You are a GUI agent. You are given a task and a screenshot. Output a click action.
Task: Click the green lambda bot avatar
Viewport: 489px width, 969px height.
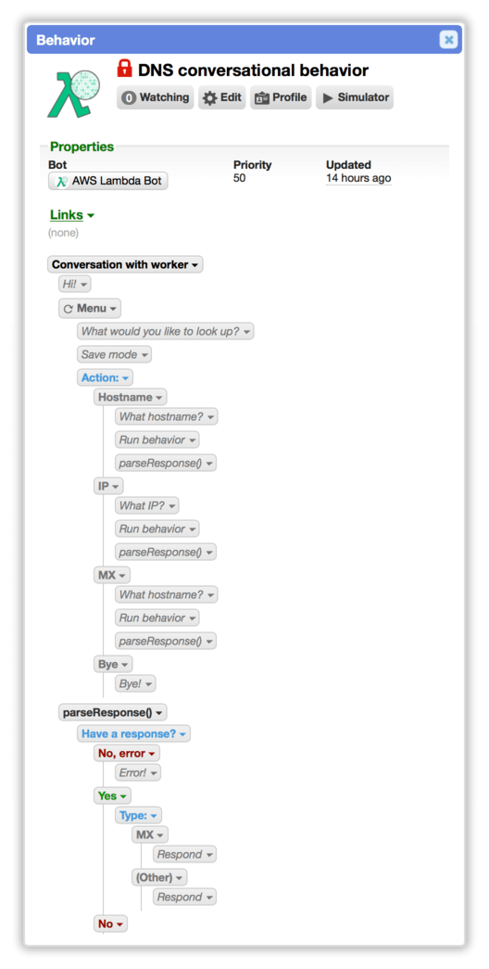[x=74, y=94]
